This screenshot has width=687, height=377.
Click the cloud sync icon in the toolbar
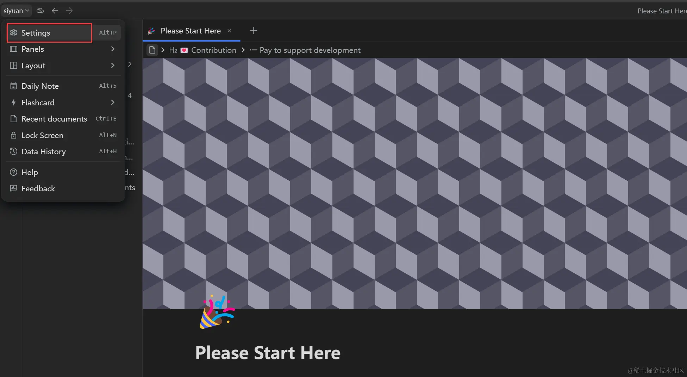(40, 10)
